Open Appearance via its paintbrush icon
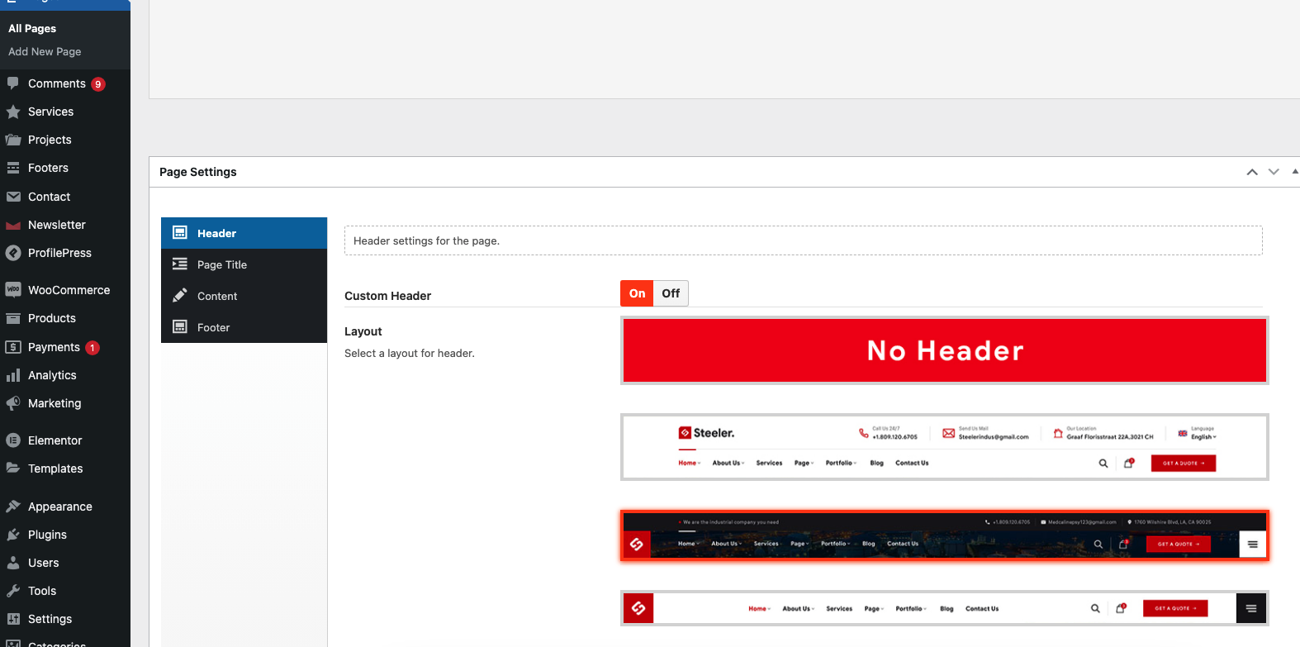 [x=13, y=507]
